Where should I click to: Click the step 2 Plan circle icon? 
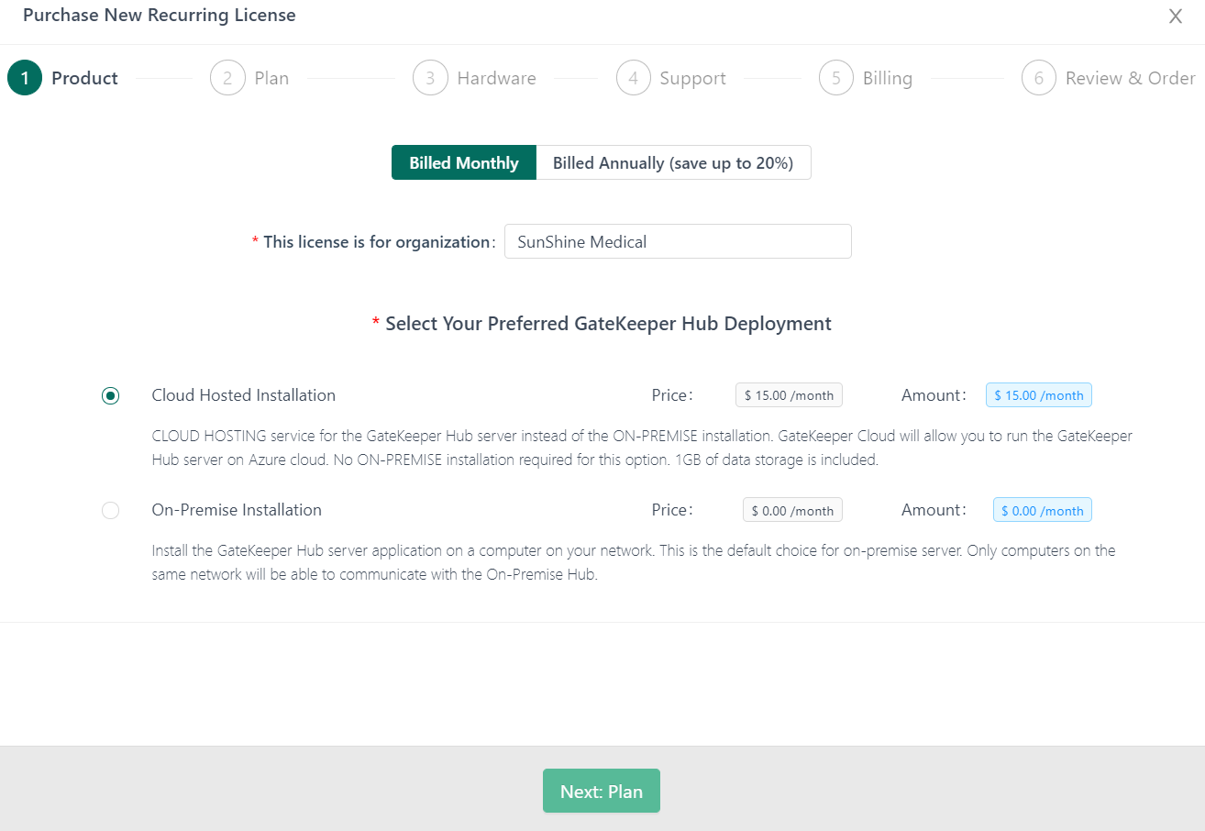coord(227,78)
